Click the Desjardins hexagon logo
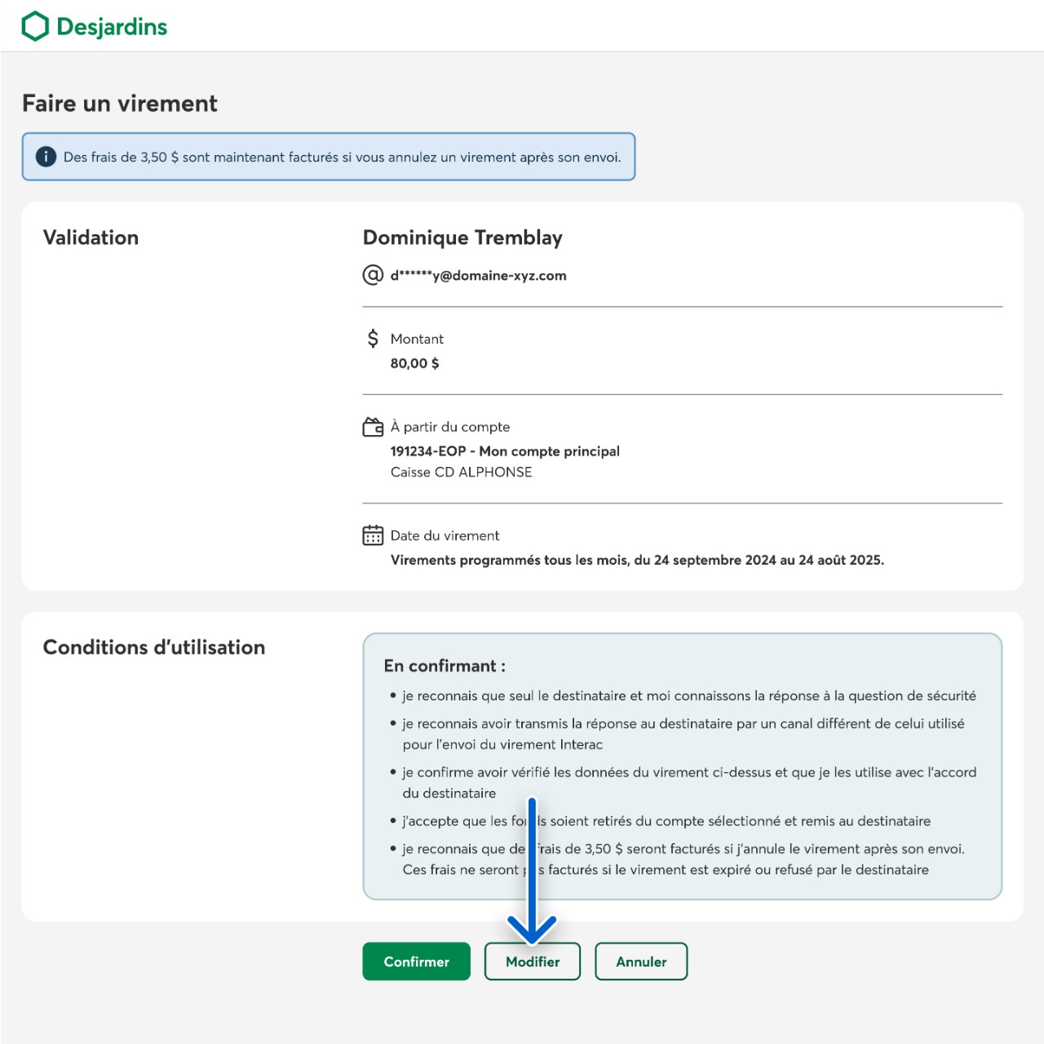This screenshot has height=1044, width=1044. 35,26
